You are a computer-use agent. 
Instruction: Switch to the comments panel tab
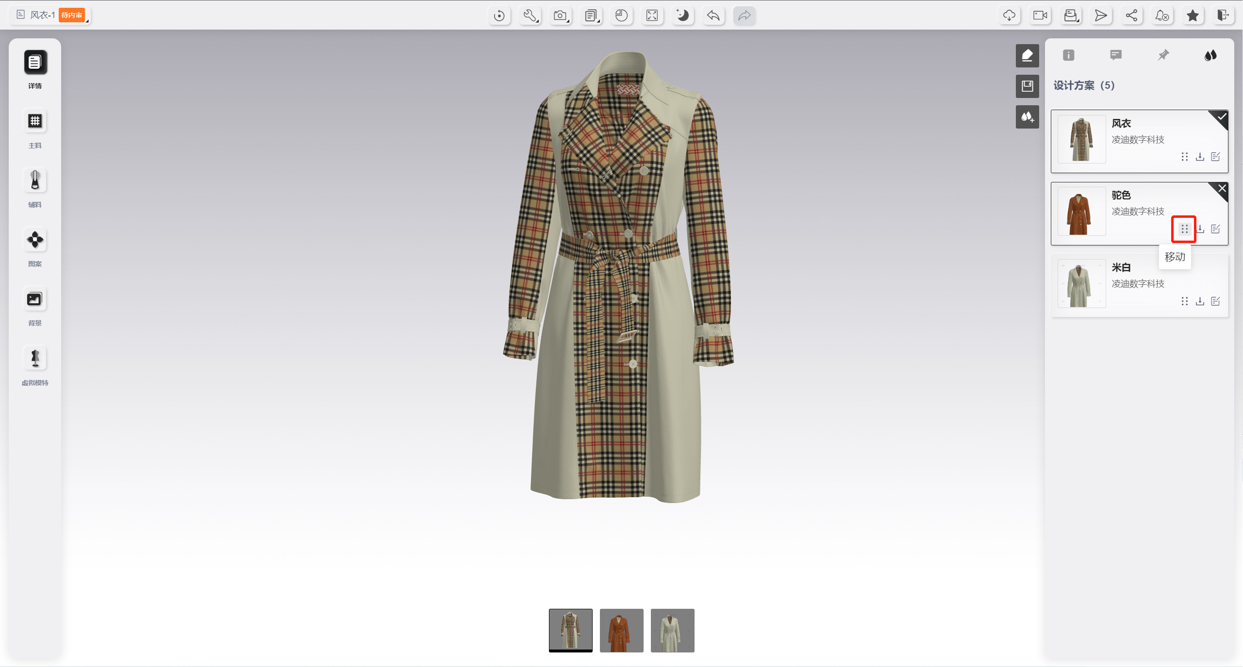coord(1115,55)
